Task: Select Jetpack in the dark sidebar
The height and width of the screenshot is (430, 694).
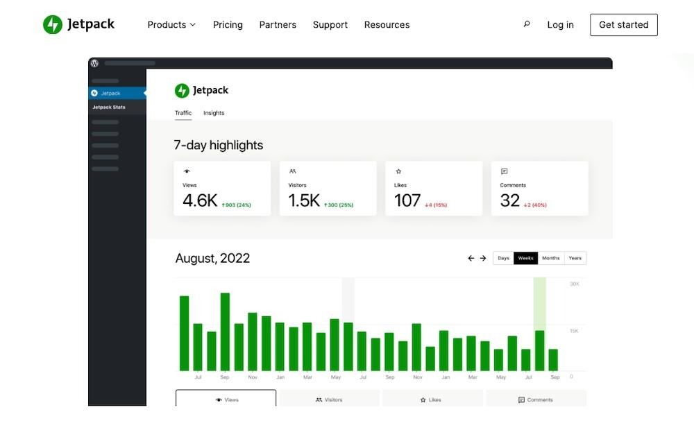Action: tap(117, 93)
